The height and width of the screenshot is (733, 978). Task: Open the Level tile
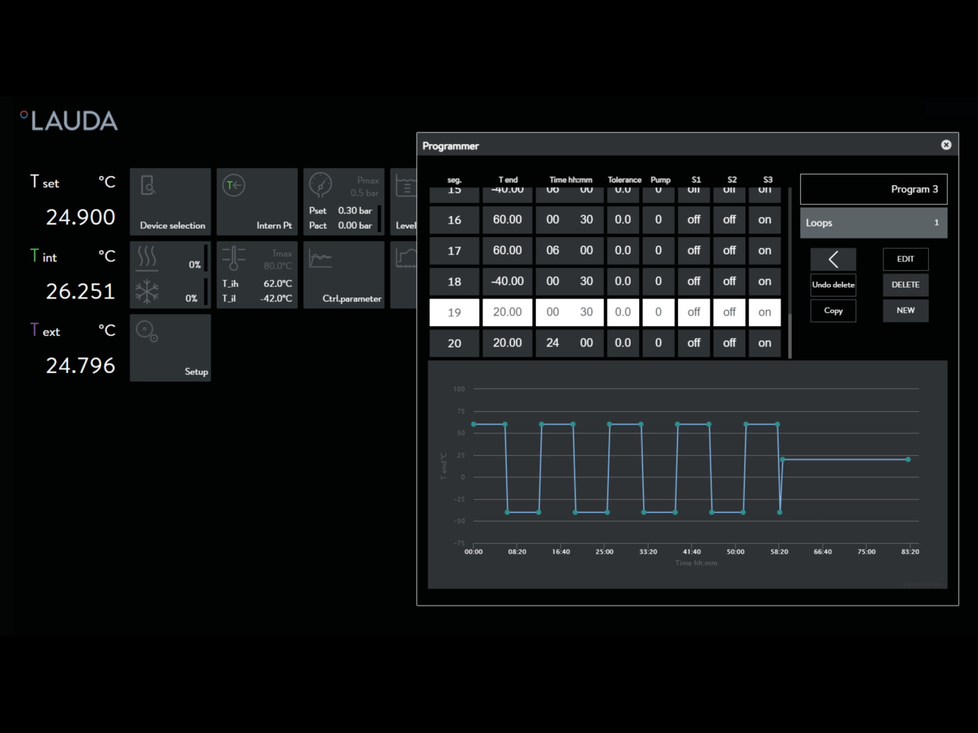point(404,202)
